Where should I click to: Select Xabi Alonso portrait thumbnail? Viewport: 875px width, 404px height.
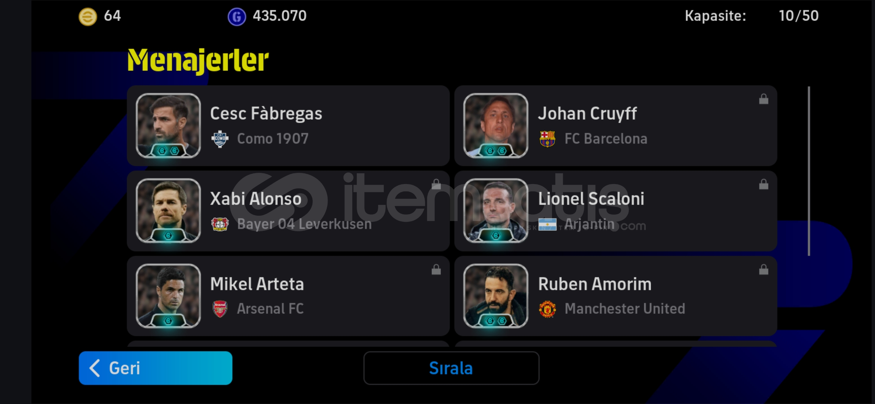pyautogui.click(x=168, y=211)
